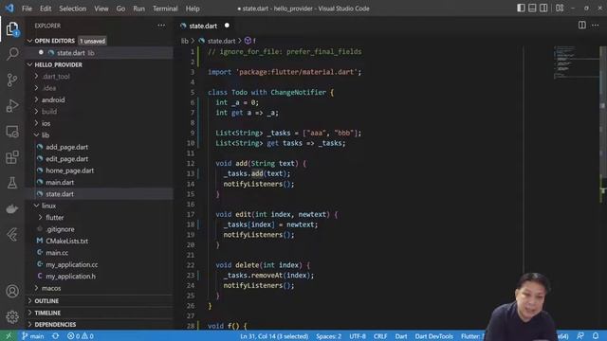Click the main branch indicator
The height and width of the screenshot is (341, 607).
(32, 336)
